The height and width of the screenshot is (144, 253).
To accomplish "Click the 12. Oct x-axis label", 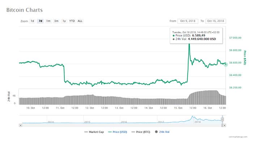I will click(90, 108).
